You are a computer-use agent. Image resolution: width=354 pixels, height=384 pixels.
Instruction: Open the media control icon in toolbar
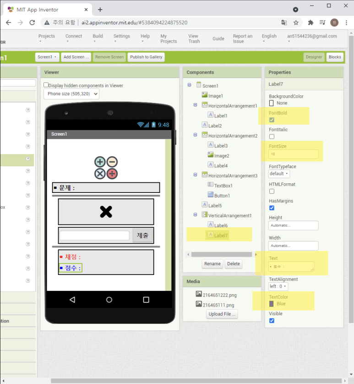tap(322, 22)
